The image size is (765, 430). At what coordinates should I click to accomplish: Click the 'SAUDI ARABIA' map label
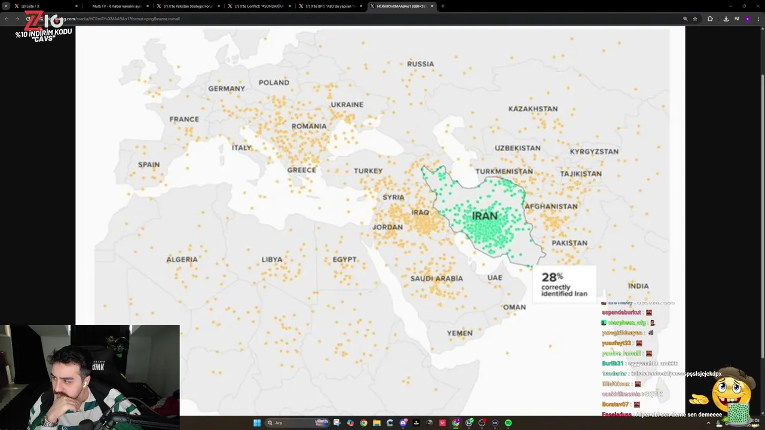point(436,278)
